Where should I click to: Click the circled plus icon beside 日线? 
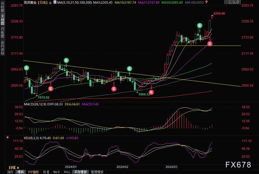pos(50,3)
